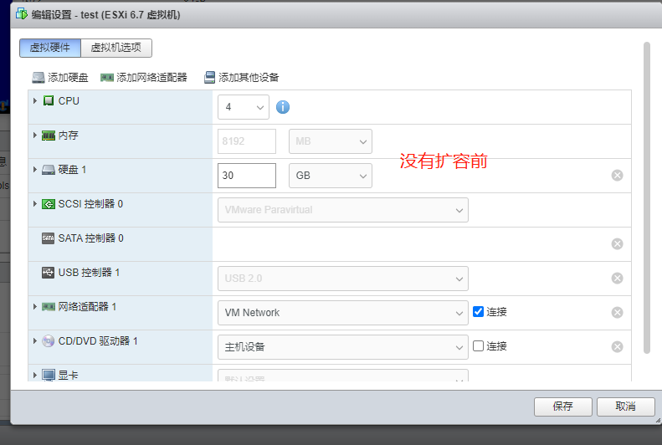Click 添加网络适配器 text
Screen dimensions: 662x445
point(151,78)
